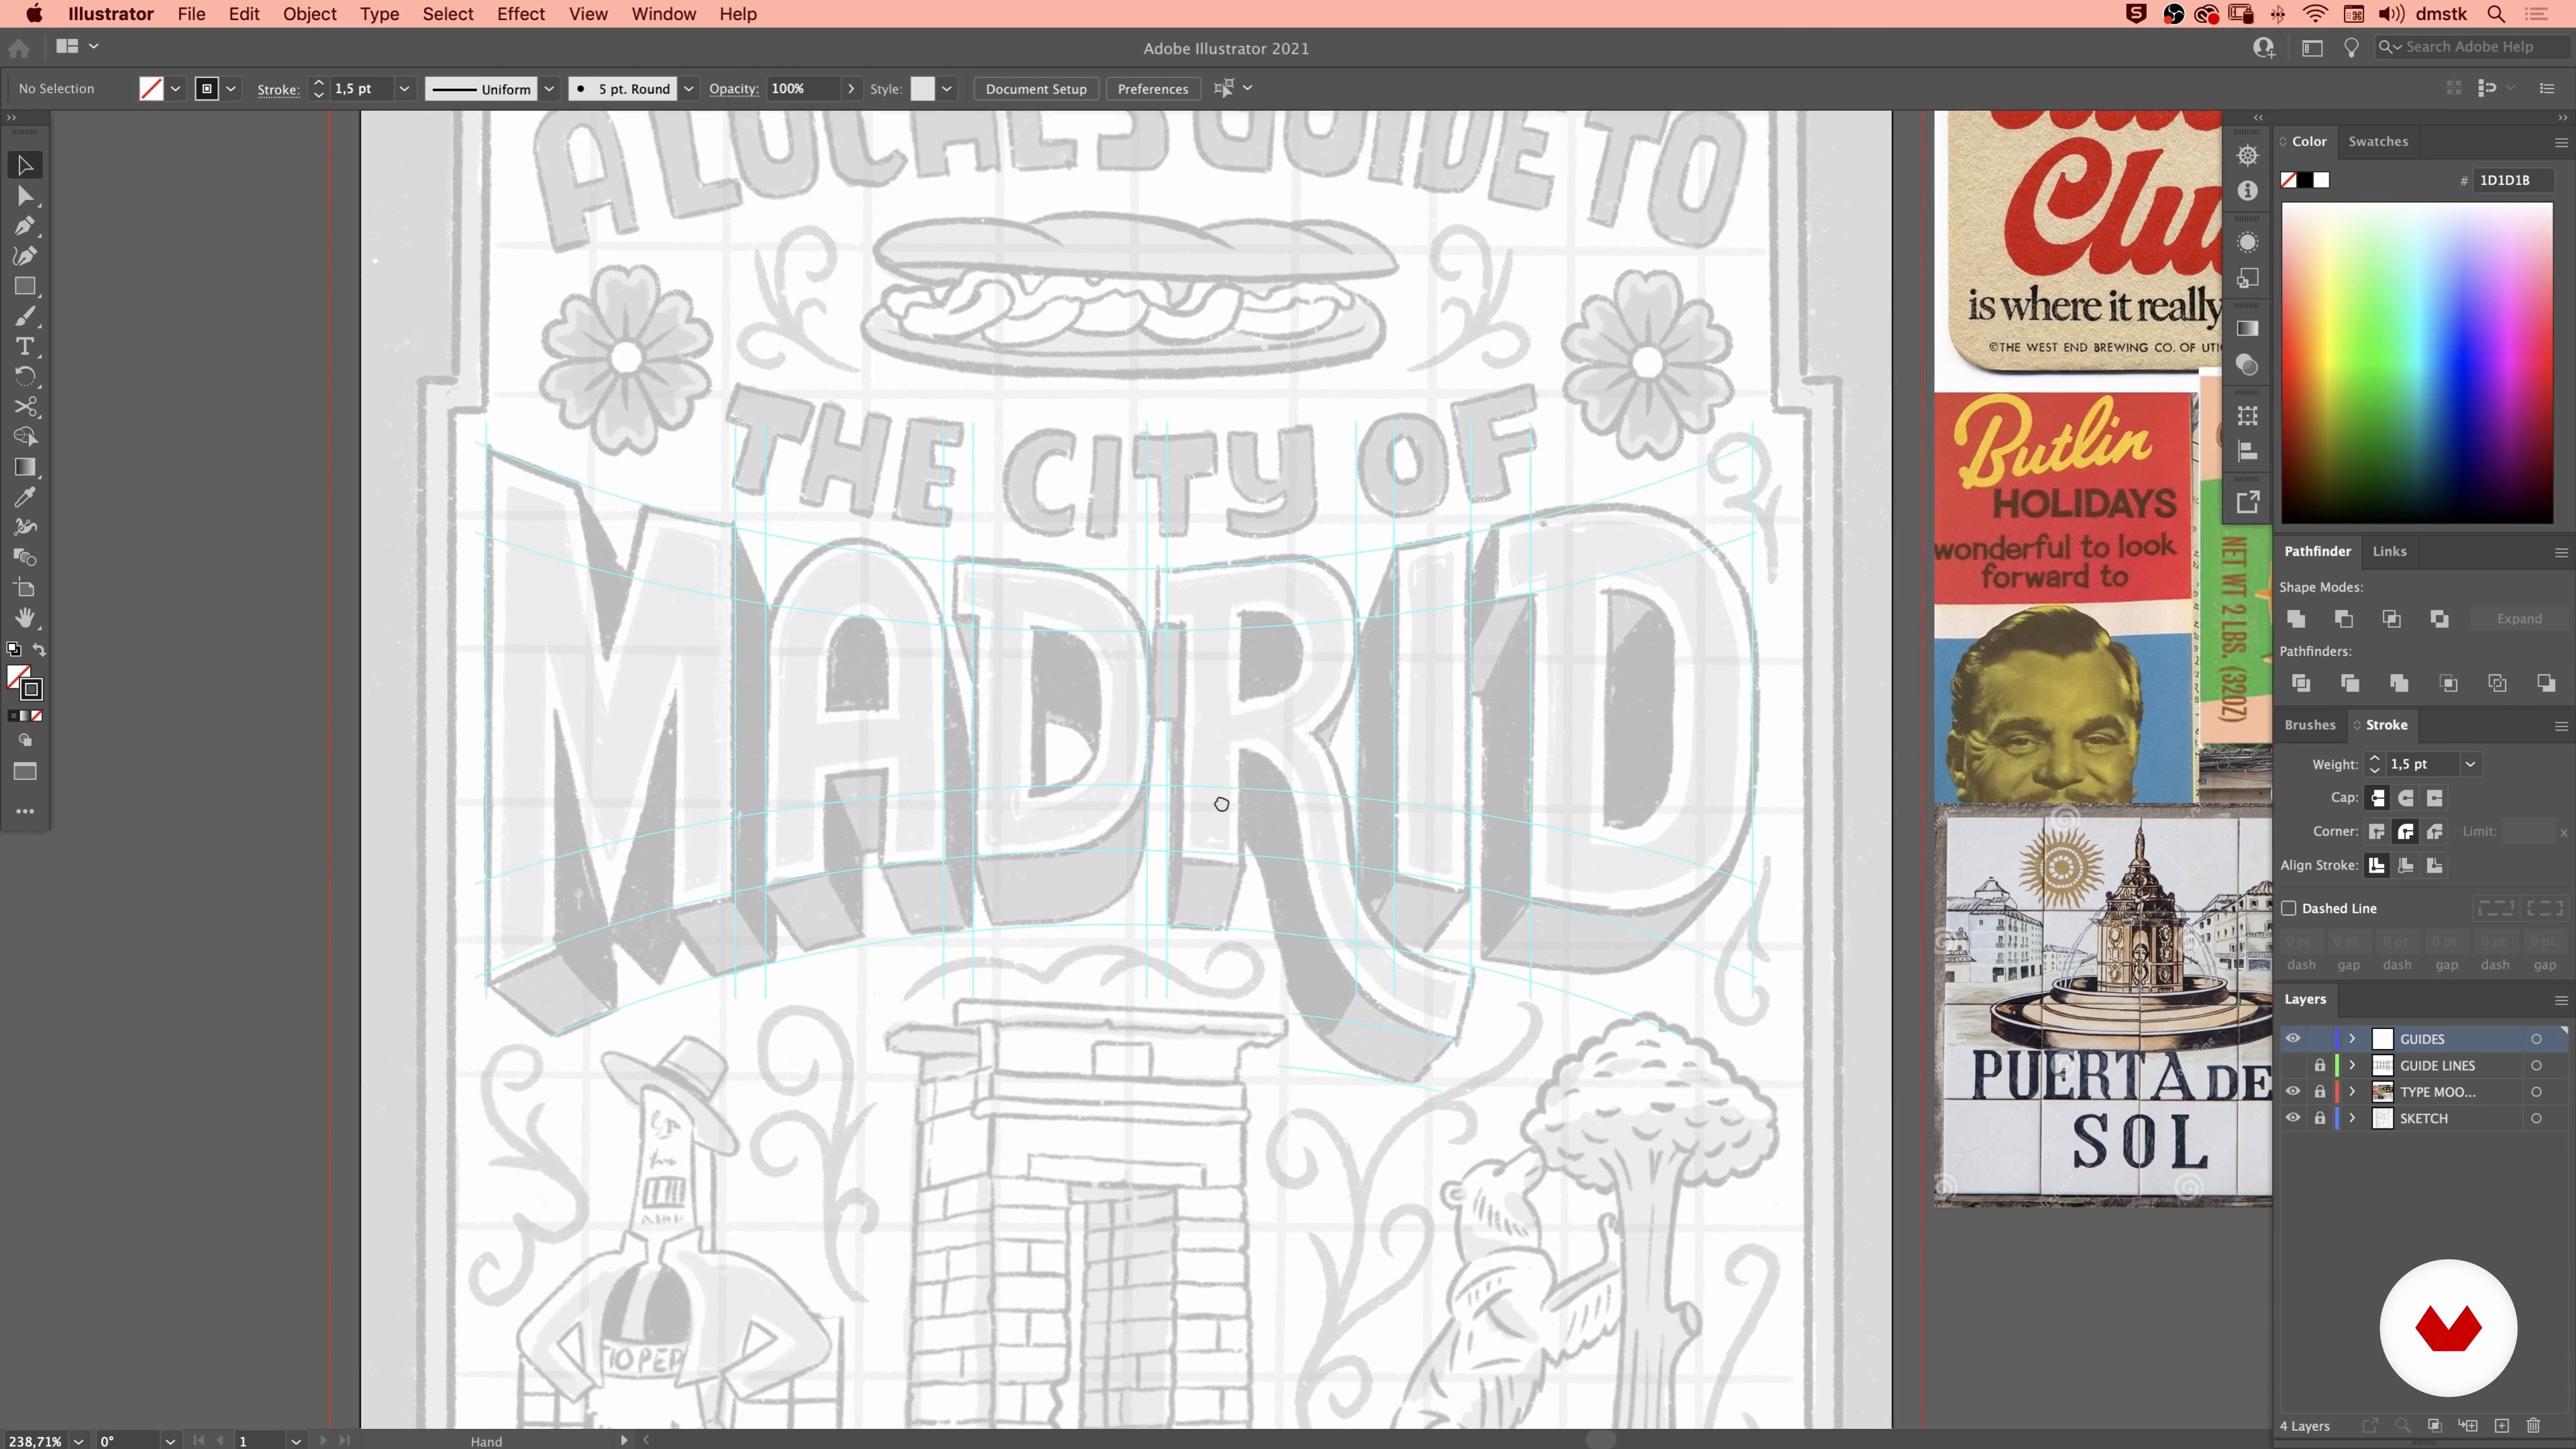Click the Search Adobe Help field
The height and width of the screenshot is (1449, 2576).
click(2471, 47)
